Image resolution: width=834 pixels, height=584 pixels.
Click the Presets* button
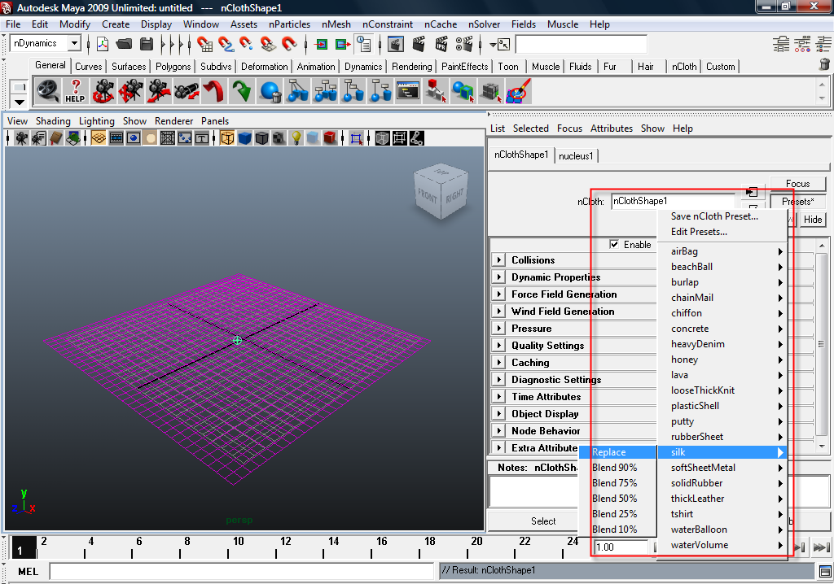tap(798, 202)
